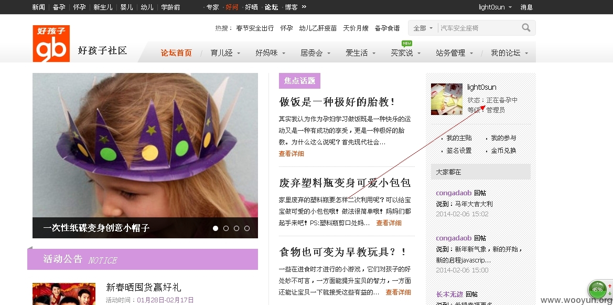Open 论坛 in the top bar
Viewport: 613px width, 305px height.
click(271, 7)
